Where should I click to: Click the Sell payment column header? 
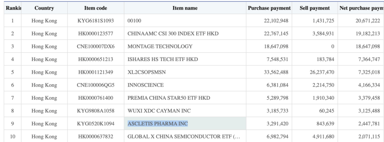315,8
